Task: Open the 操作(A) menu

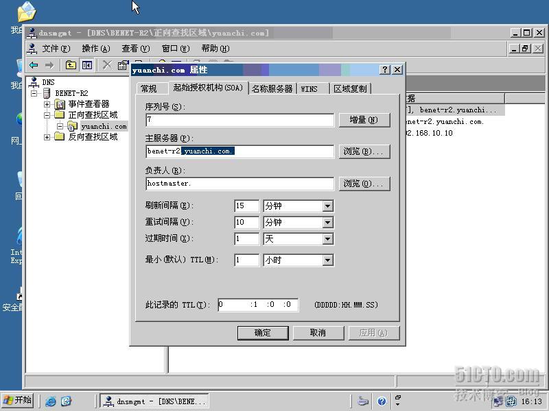Action: [x=96, y=49]
